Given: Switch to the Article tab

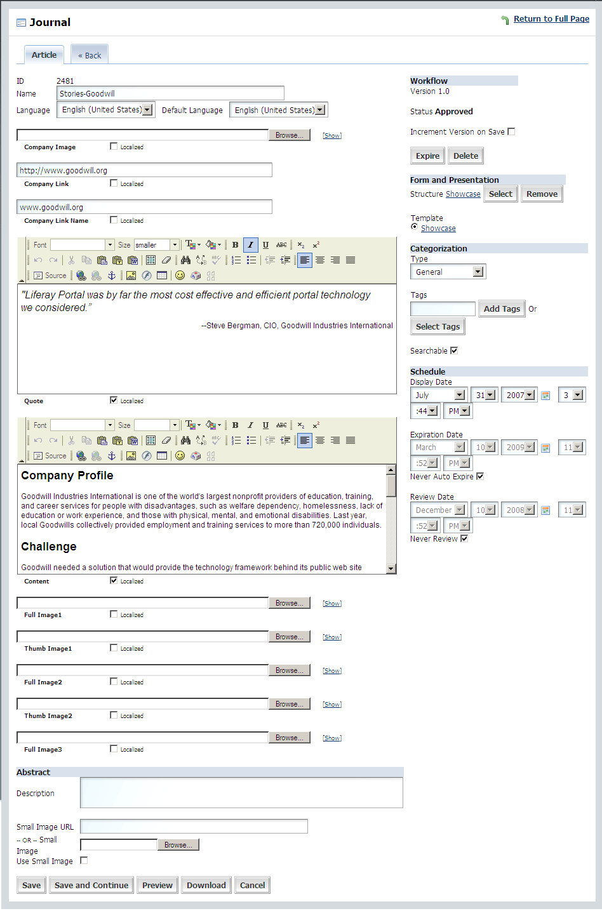Looking at the screenshot, I should click(44, 55).
